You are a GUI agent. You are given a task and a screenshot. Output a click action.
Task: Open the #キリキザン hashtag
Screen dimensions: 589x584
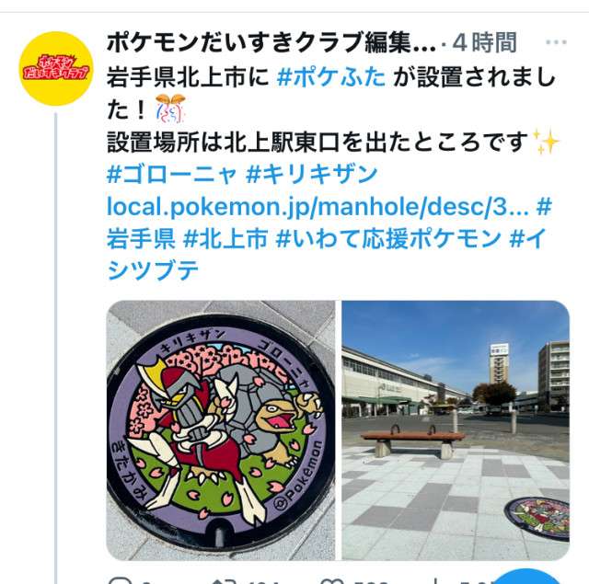311,174
